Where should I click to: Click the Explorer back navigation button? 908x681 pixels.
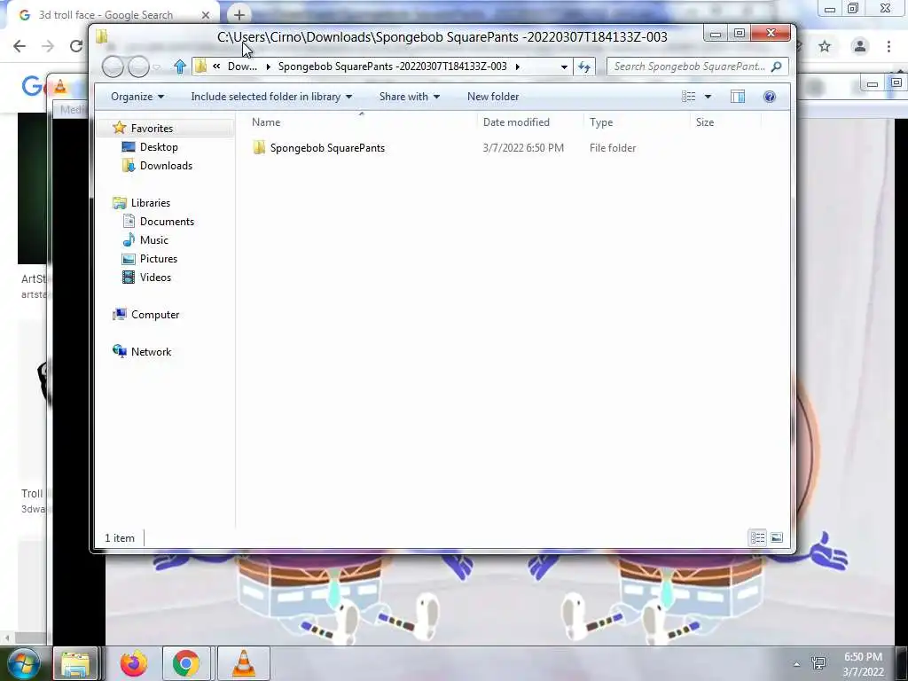pyautogui.click(x=113, y=67)
